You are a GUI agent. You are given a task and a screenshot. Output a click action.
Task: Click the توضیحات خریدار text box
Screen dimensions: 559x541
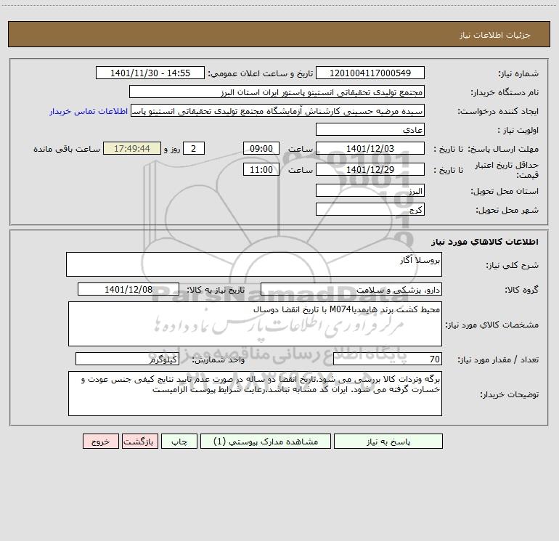coord(255,394)
